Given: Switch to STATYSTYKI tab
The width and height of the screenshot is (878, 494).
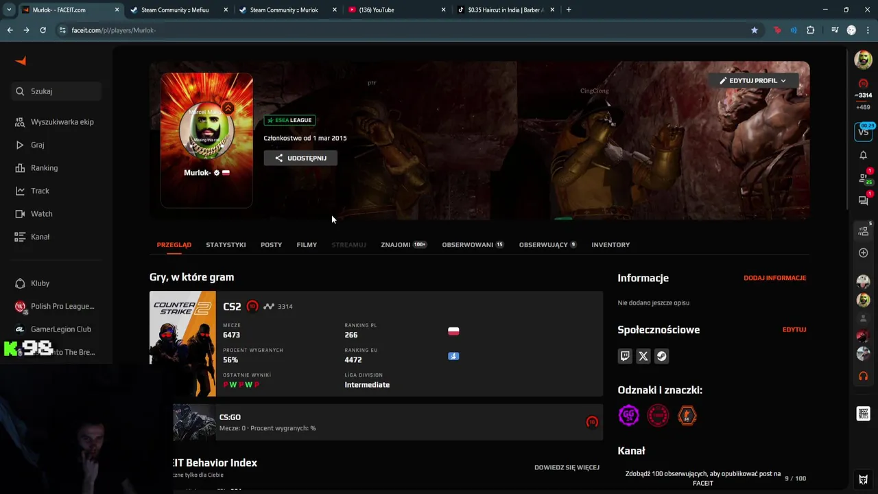Looking at the screenshot, I should (x=226, y=245).
